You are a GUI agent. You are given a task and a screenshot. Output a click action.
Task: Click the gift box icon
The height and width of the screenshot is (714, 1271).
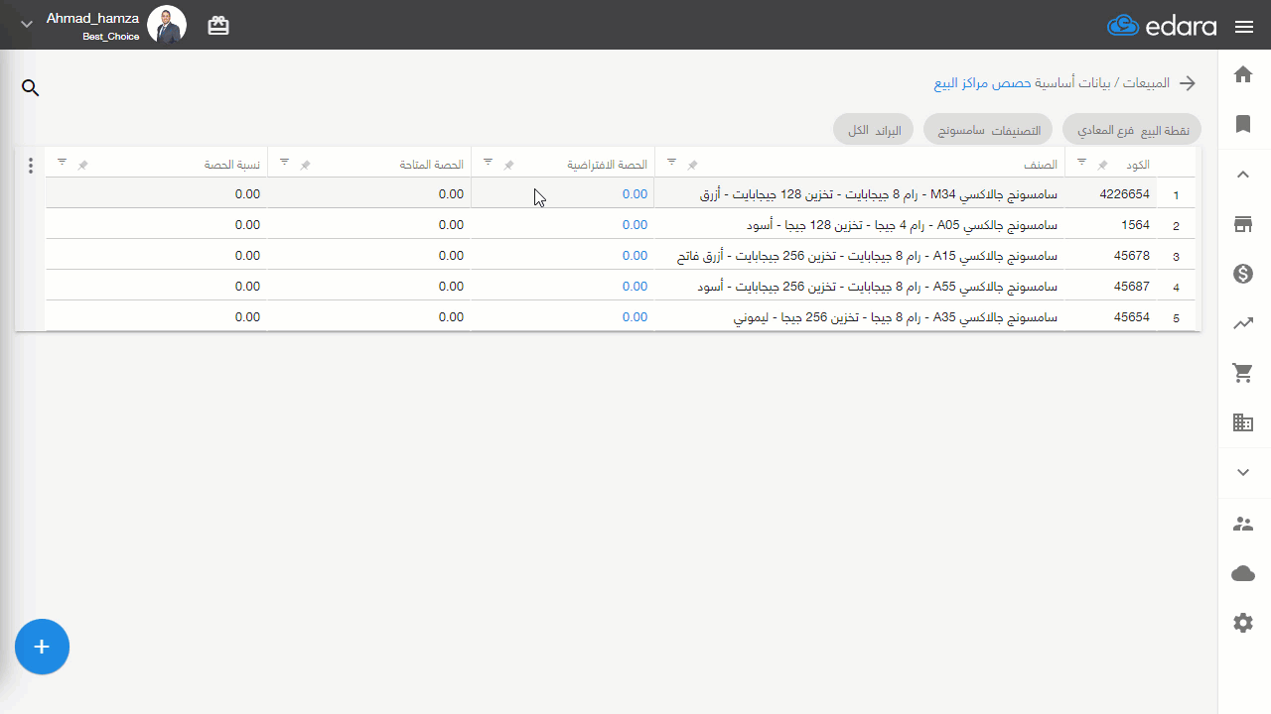[x=218, y=26]
